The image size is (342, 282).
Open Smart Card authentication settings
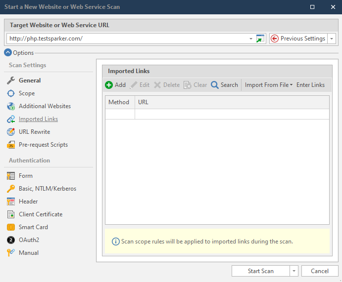tap(33, 227)
